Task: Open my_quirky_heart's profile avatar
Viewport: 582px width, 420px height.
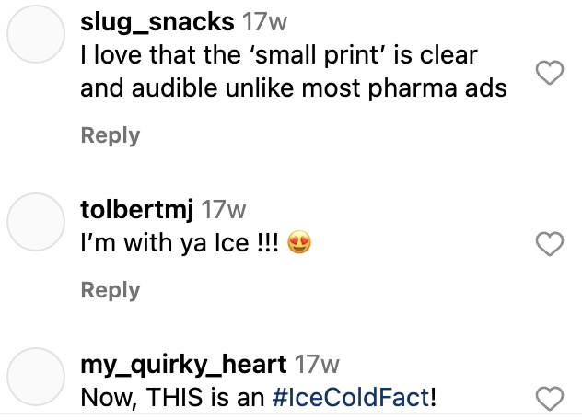Action: (36, 377)
